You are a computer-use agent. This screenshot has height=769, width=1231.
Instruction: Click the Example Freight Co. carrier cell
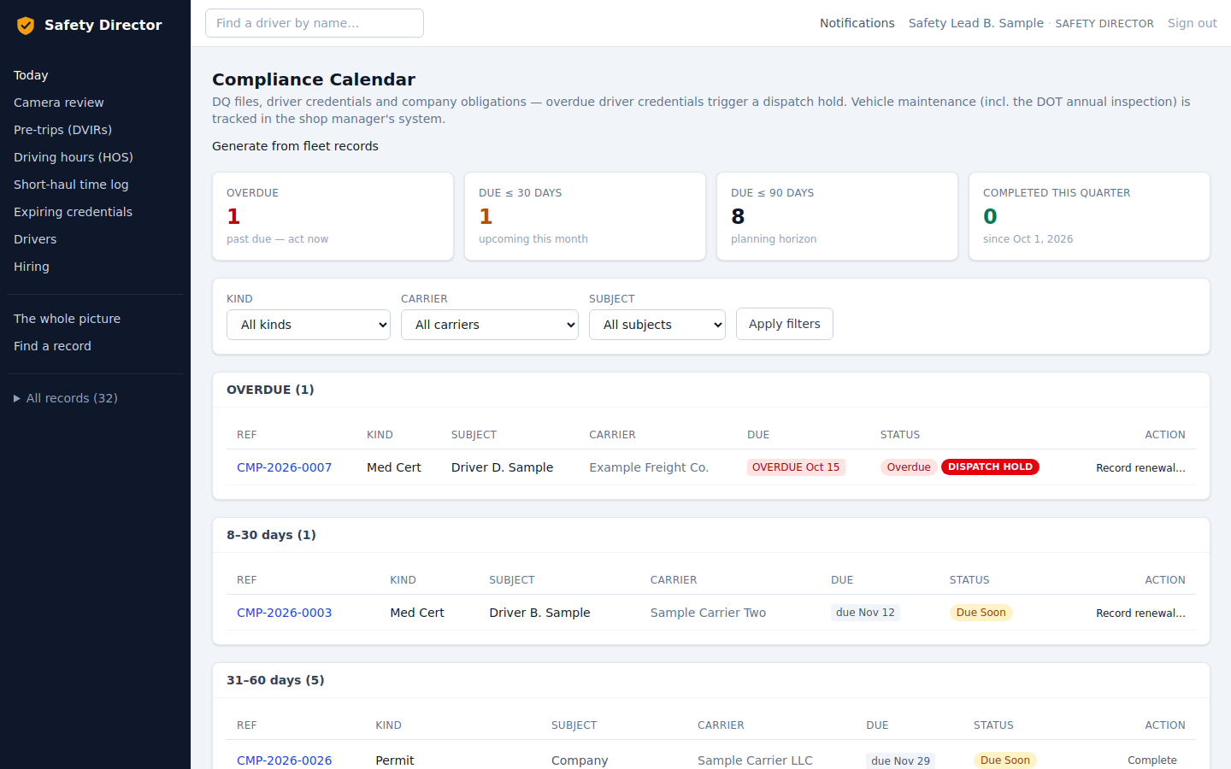click(649, 467)
